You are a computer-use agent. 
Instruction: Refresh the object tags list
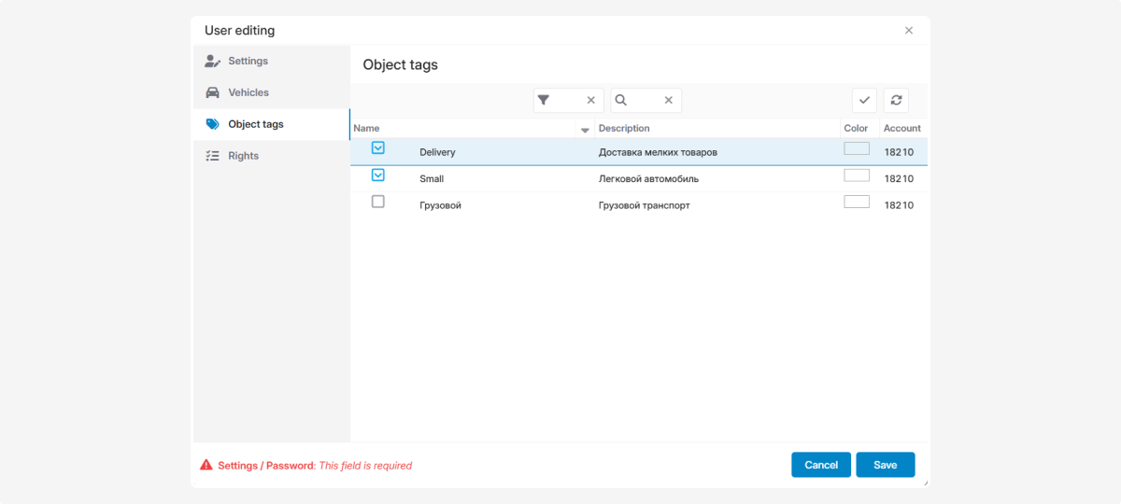click(x=896, y=101)
